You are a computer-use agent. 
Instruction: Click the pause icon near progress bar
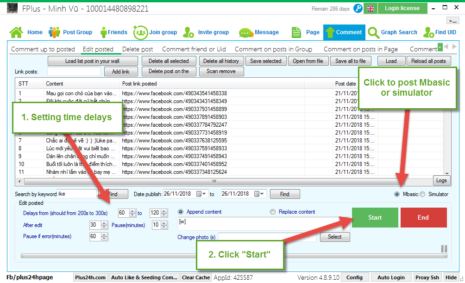tap(444, 249)
